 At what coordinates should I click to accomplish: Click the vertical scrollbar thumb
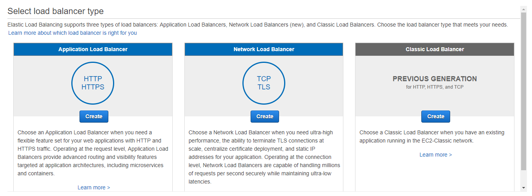(x=523, y=92)
